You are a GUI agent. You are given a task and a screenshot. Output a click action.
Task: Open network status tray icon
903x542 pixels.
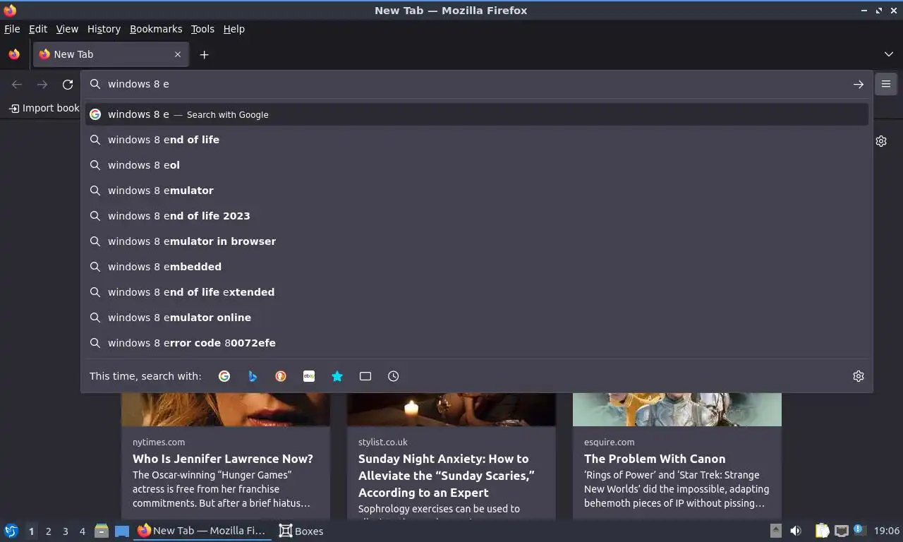click(x=841, y=531)
